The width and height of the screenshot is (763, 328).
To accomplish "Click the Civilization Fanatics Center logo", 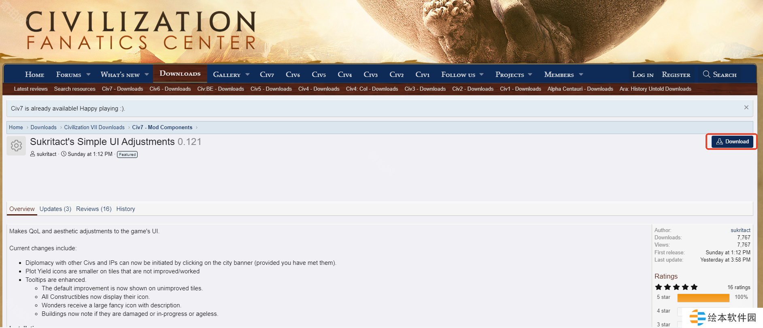I will coord(141,31).
